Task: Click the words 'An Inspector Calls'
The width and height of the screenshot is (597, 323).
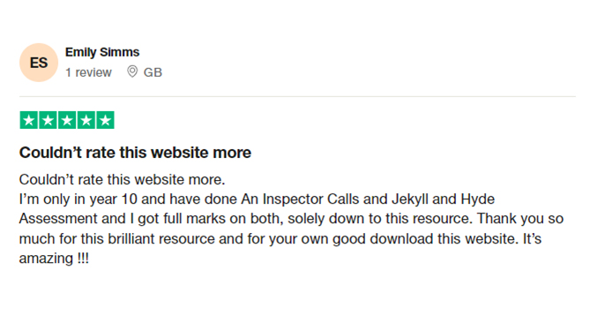Action: click(x=300, y=199)
